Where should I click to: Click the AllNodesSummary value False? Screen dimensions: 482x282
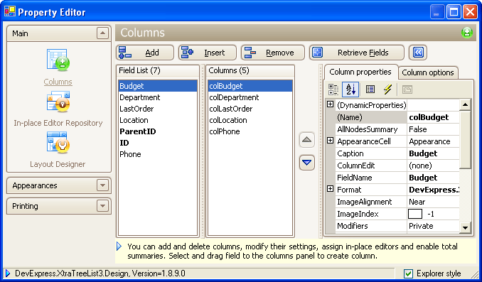pyautogui.click(x=433, y=129)
